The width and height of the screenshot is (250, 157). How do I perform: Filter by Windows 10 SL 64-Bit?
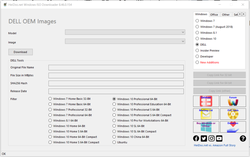click(x=128, y=126)
